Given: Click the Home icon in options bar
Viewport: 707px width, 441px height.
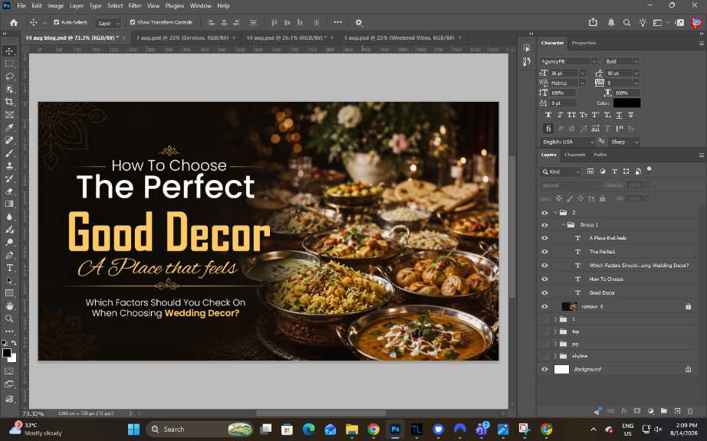Looking at the screenshot, I should click(x=14, y=22).
